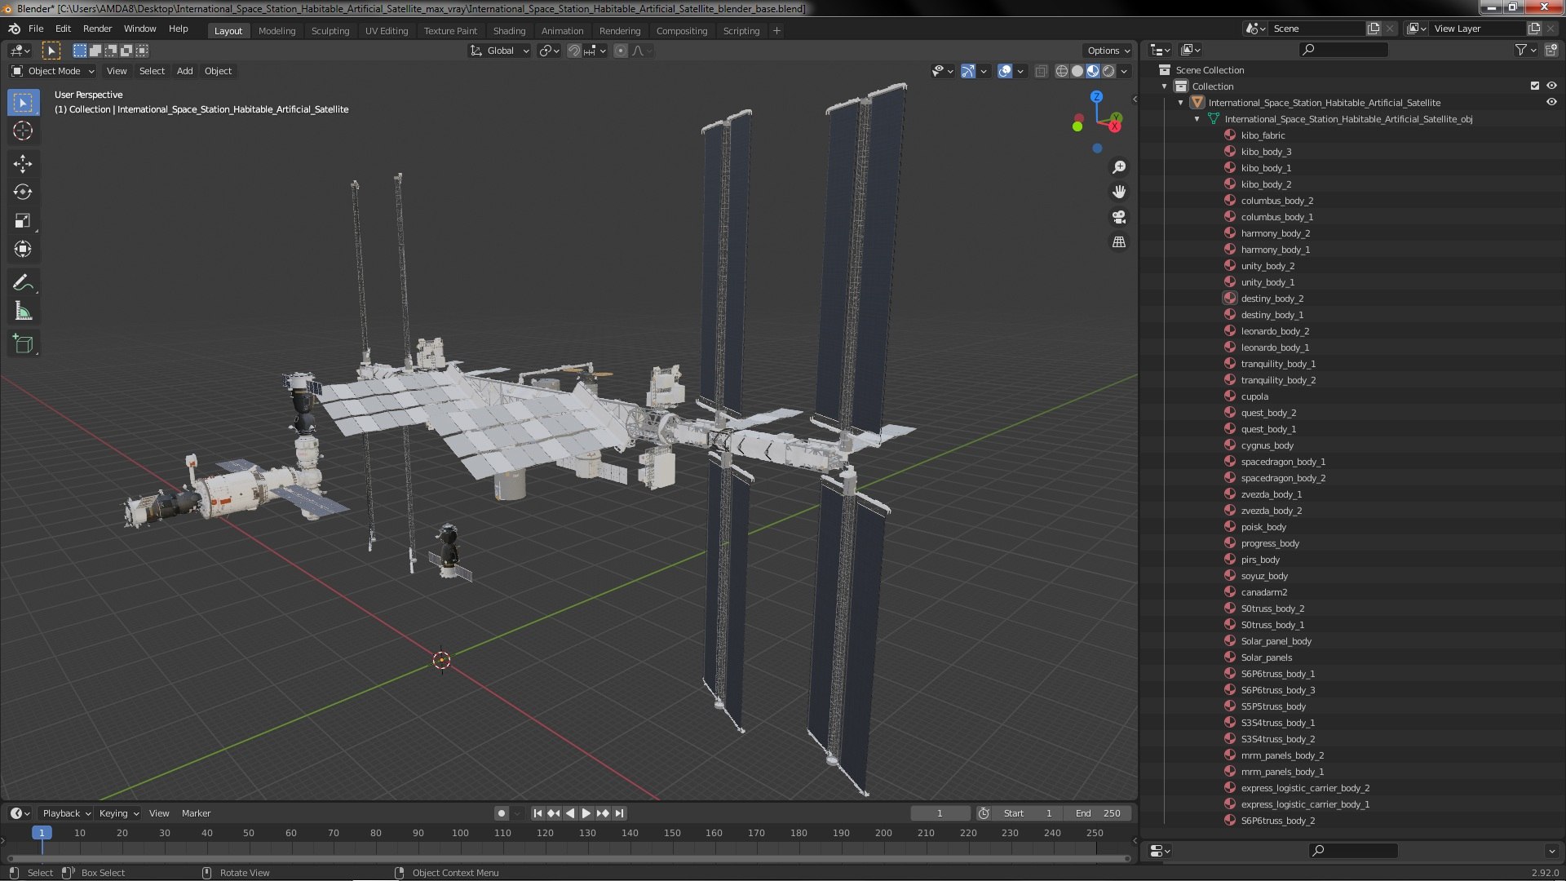Select the Rotate tool
Screen dimensions: 1566x881
point(23,193)
